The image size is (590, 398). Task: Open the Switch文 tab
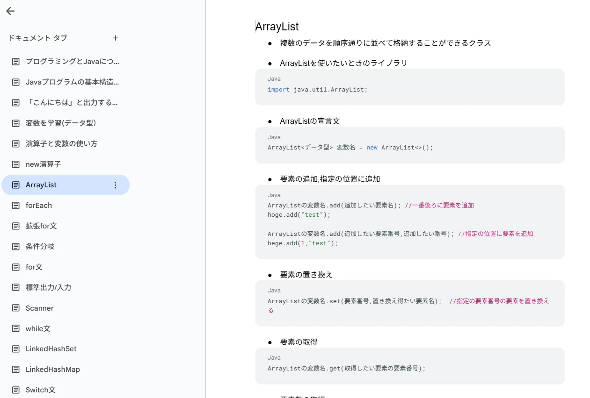coord(66,390)
